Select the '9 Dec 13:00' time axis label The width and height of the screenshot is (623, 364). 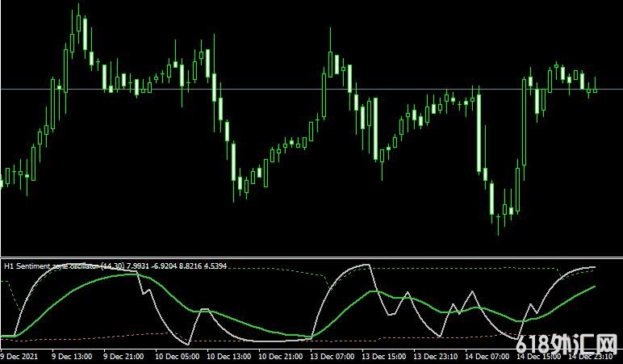point(72,357)
